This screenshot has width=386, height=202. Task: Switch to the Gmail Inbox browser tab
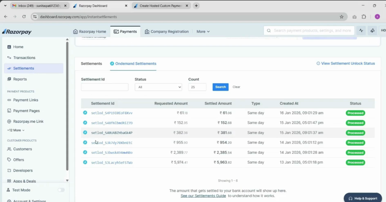pos(39,6)
